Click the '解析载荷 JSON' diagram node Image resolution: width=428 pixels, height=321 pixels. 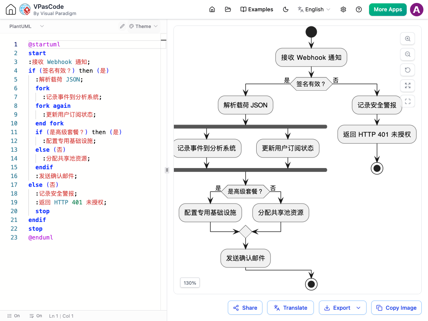(245, 105)
